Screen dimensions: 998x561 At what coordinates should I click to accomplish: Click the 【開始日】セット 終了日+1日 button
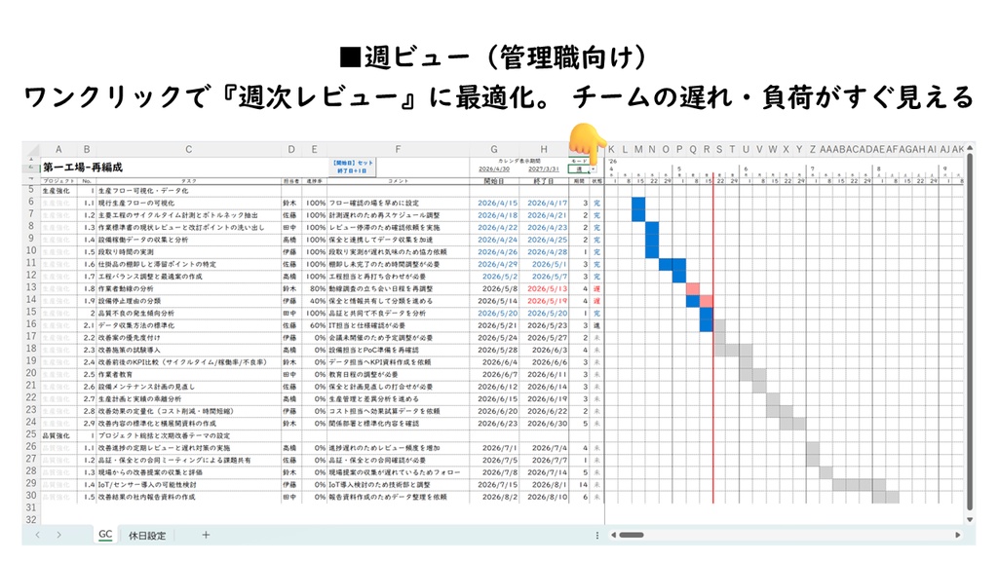tap(352, 168)
